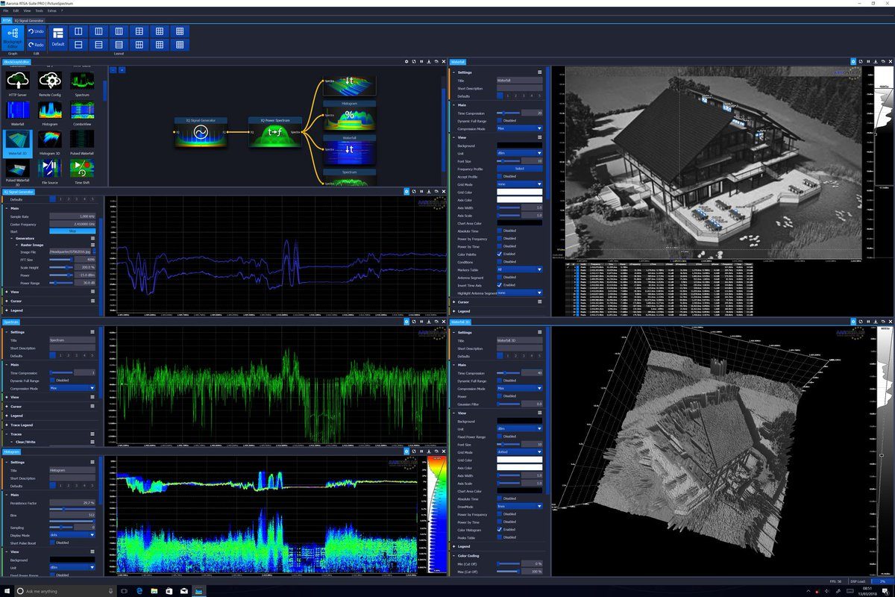This screenshot has width=895, height=597.
Task: Open Display Mode dropdown in Histogram settings
Action: (x=72, y=535)
